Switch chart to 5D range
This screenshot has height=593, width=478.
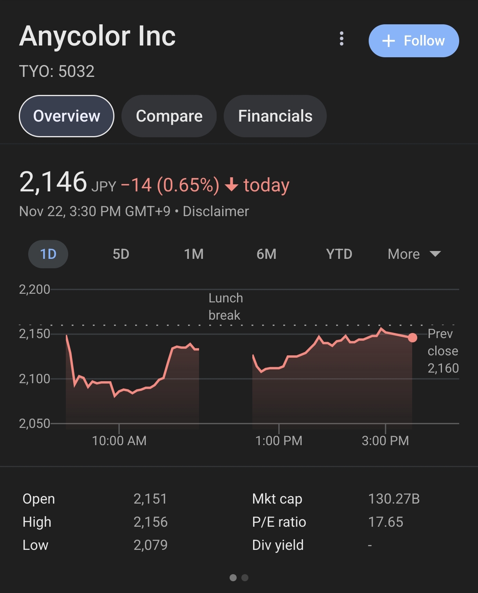point(121,254)
